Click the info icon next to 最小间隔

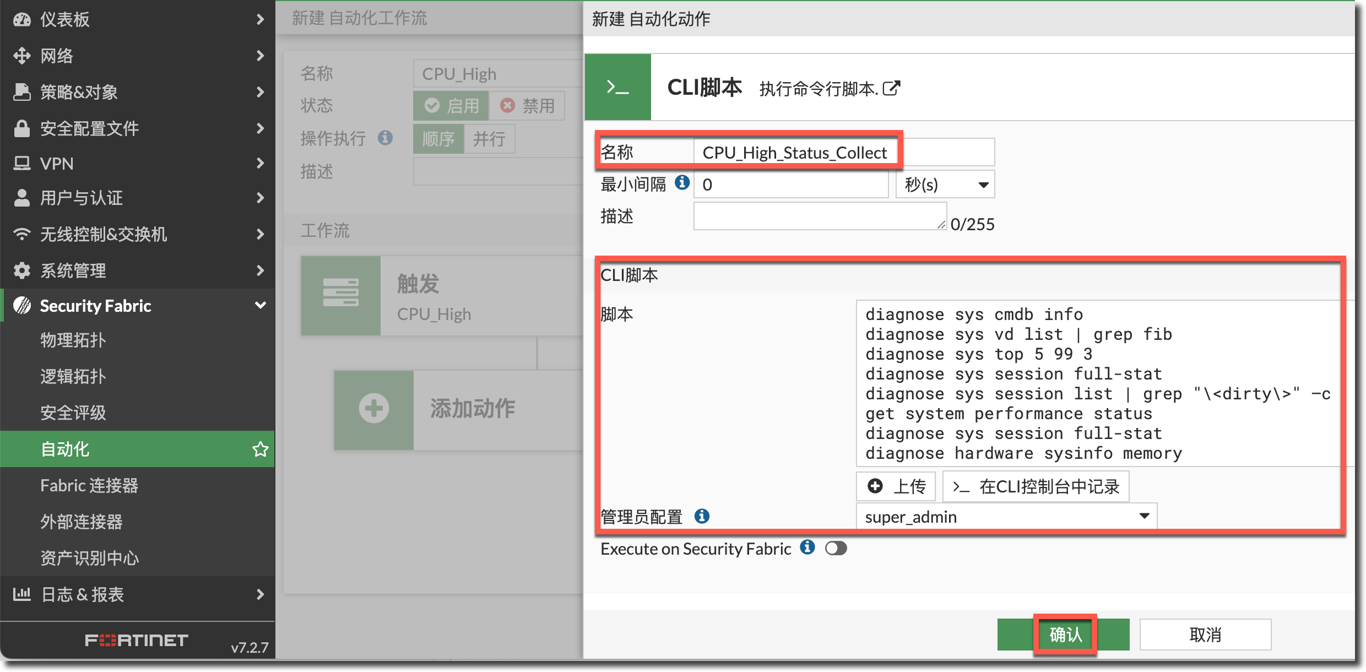tap(682, 182)
